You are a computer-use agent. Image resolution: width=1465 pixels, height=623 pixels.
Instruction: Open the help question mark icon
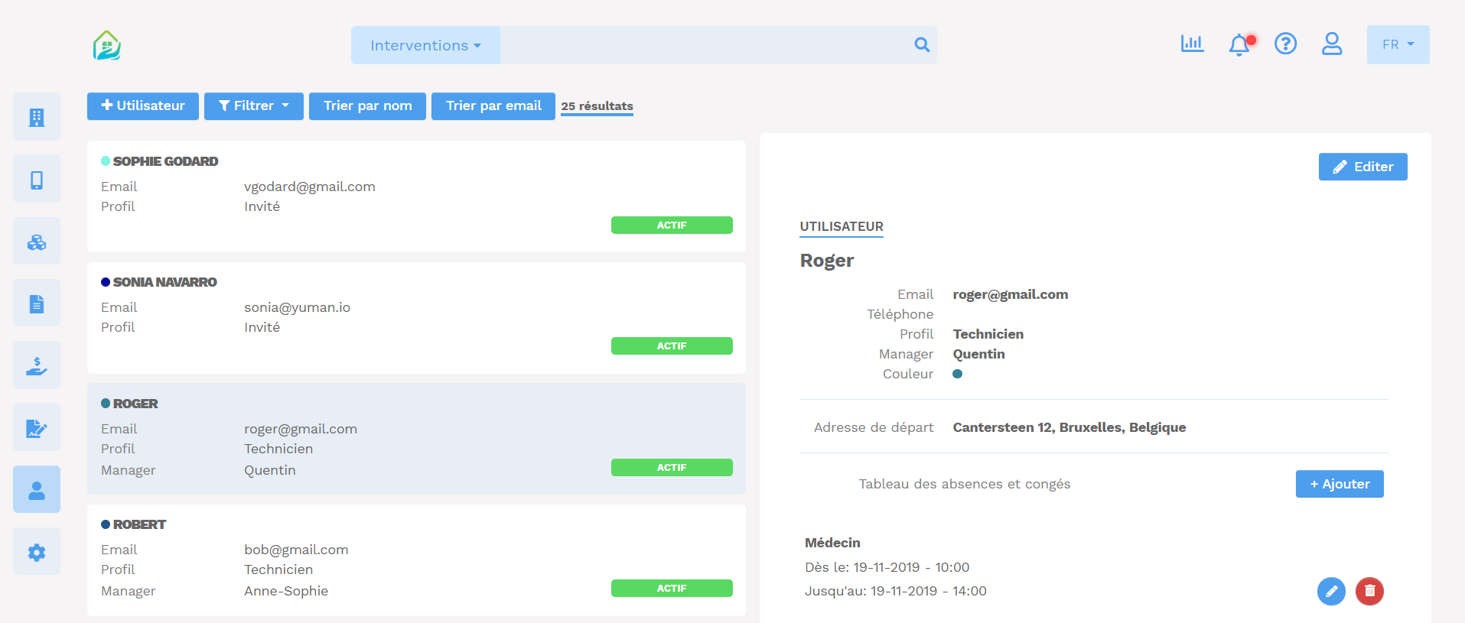(x=1285, y=44)
